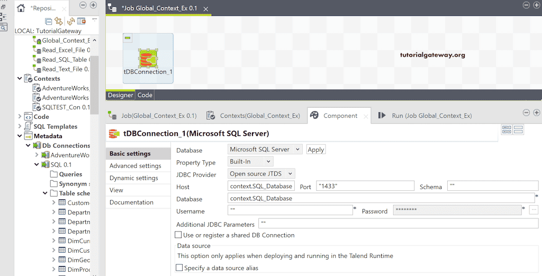
Task: Expand the SQL Templates node
Action: coord(20,126)
